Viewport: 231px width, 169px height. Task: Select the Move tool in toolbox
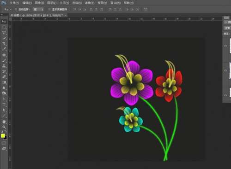click(x=4, y=21)
